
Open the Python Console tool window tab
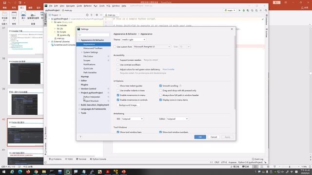(98, 159)
